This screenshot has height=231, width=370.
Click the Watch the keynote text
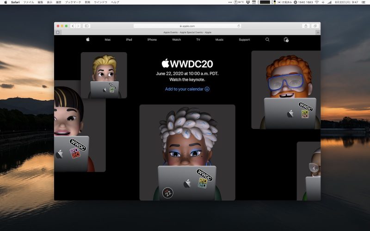187,79
